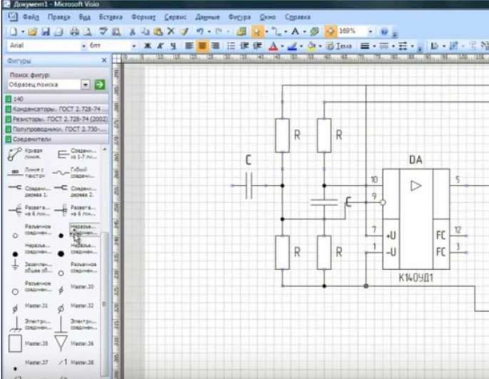The height and width of the screenshot is (379, 489).
Task: Open the Соединители stencil title bar
Action: (56, 139)
